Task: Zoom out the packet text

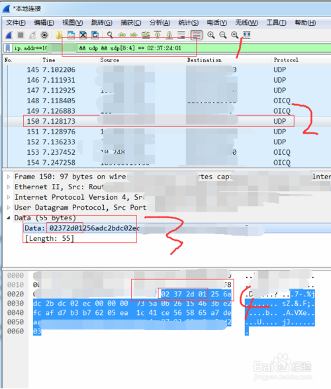Action: point(223,35)
